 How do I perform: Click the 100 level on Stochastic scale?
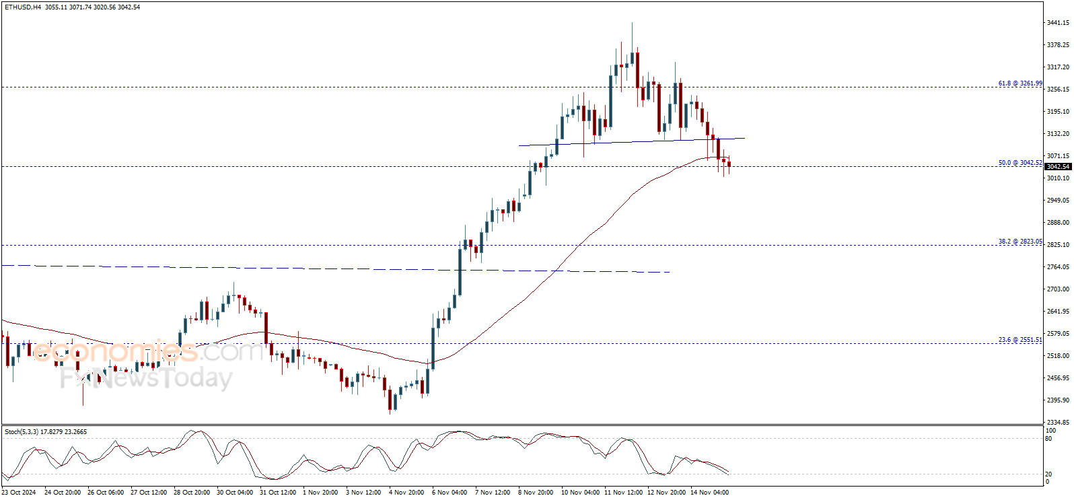1050,430
